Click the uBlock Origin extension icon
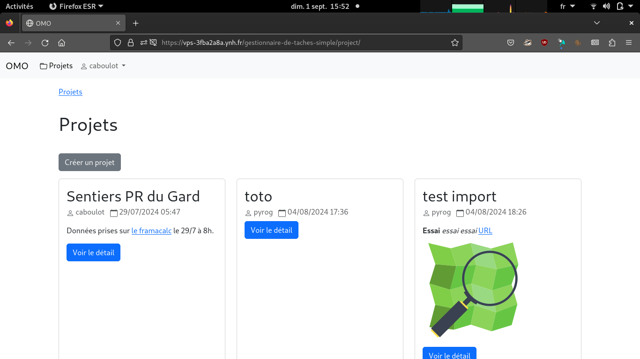 coord(544,43)
